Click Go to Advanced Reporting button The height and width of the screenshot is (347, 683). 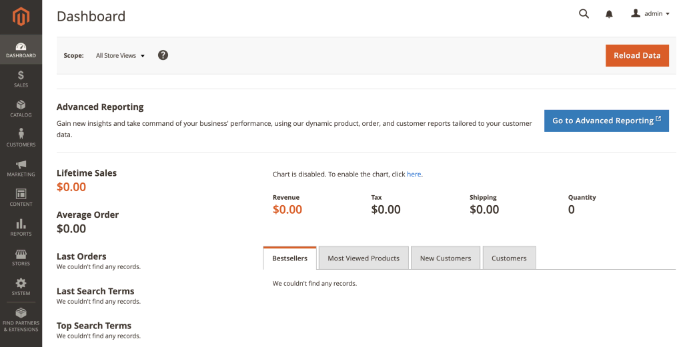click(606, 121)
